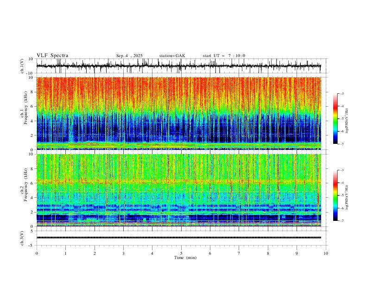Click the "5" tick on ch.3(V) axis
Image resolution: width=367 pixels, height=284 pixels.
click(32, 231)
